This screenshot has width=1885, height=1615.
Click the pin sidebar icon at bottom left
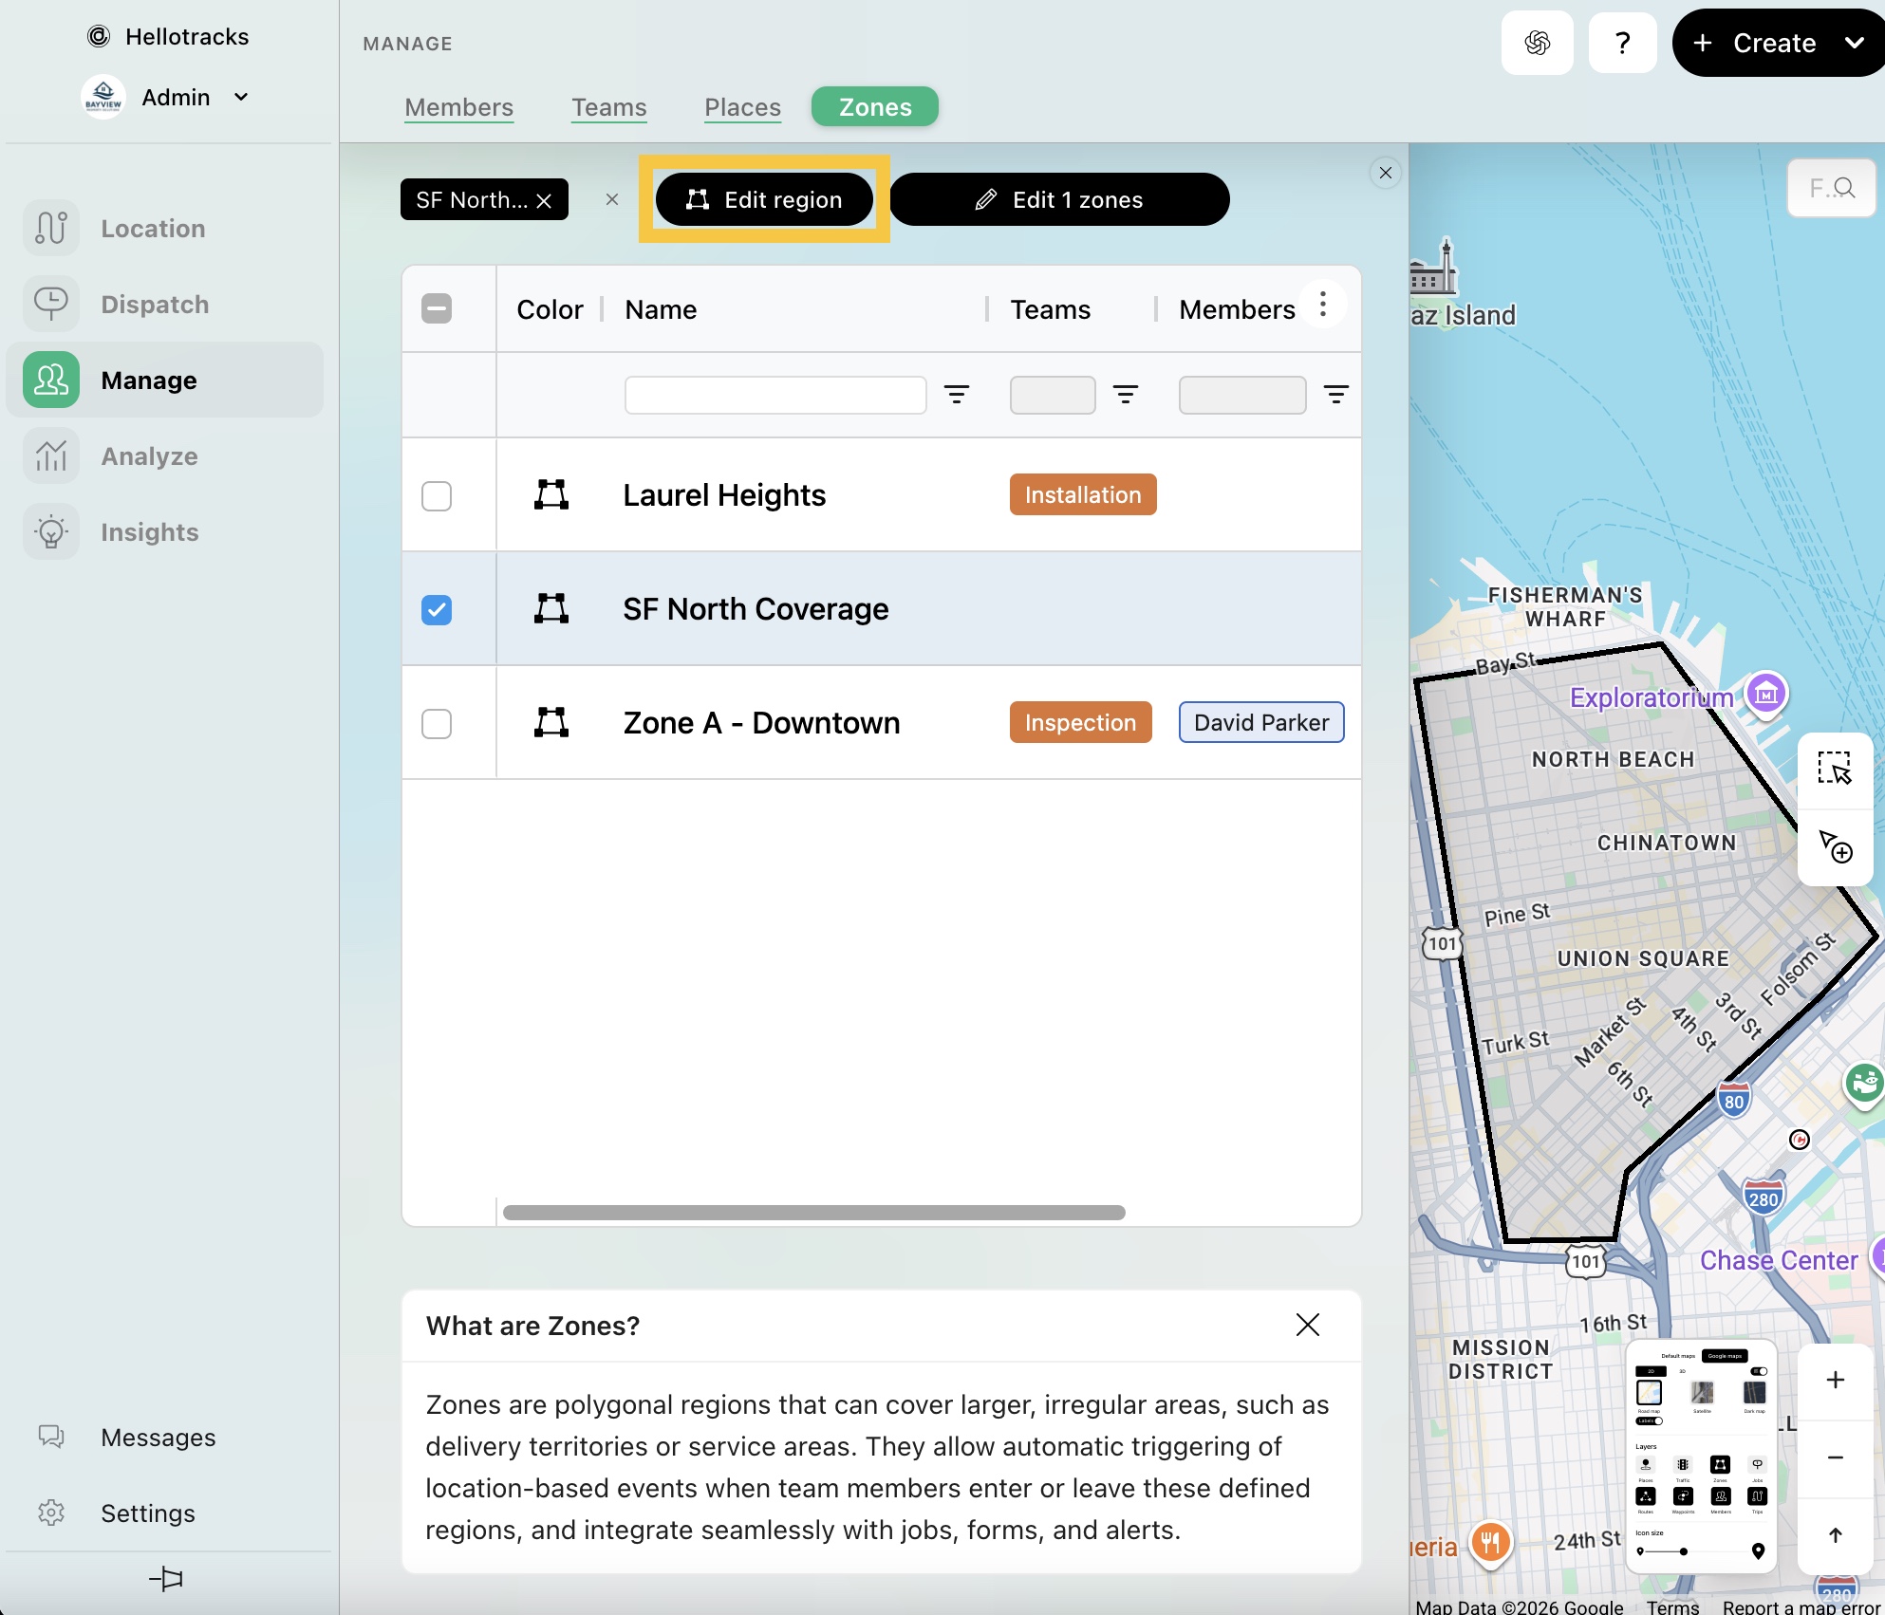tap(166, 1579)
